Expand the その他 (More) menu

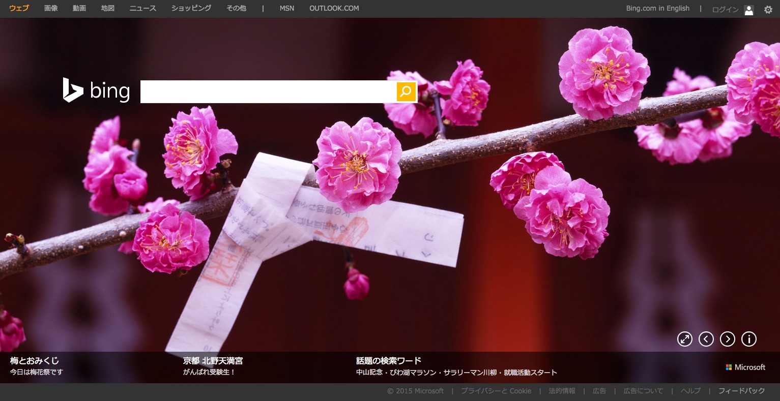tap(236, 8)
